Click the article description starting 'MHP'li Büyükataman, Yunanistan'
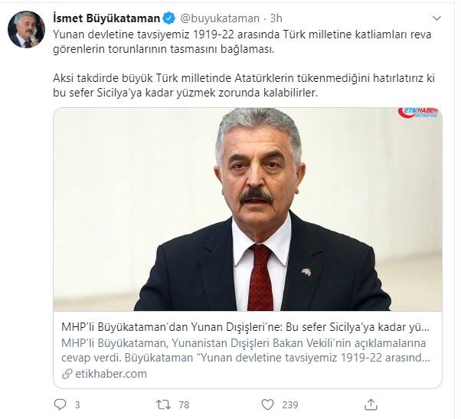This screenshot has height=419, width=461. pos(246,351)
